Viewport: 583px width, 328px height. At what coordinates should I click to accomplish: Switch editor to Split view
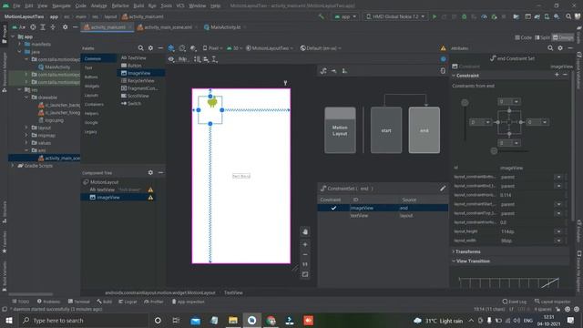point(543,37)
